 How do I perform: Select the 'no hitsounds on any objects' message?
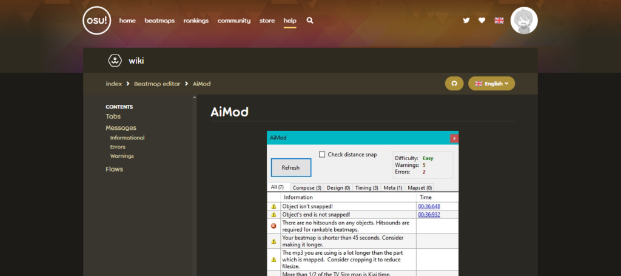tap(346, 226)
